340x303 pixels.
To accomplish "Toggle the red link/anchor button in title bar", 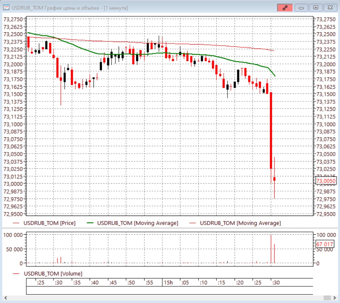I will click(x=285, y=8).
